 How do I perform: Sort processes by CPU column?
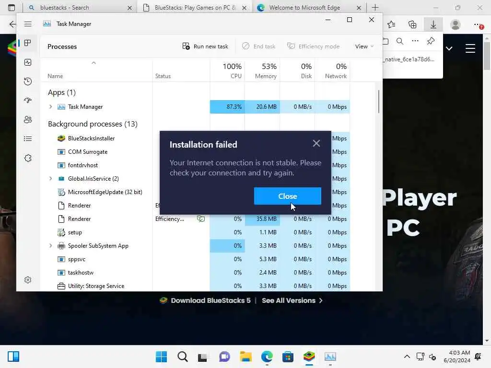pyautogui.click(x=227, y=71)
